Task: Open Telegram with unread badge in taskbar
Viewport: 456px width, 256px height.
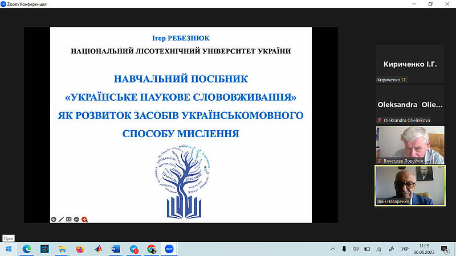Action: (133, 249)
